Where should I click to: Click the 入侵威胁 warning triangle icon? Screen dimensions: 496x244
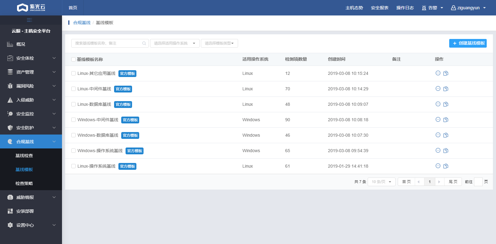point(10,100)
